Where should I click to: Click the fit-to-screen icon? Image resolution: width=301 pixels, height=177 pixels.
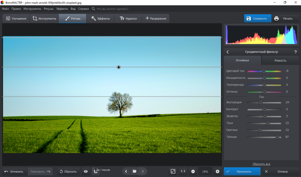[x=173, y=171]
